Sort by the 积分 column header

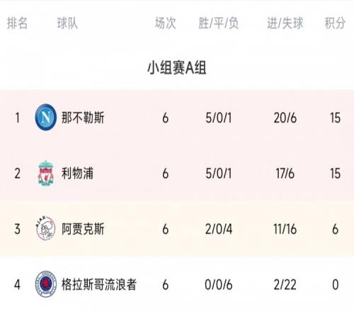(335, 23)
